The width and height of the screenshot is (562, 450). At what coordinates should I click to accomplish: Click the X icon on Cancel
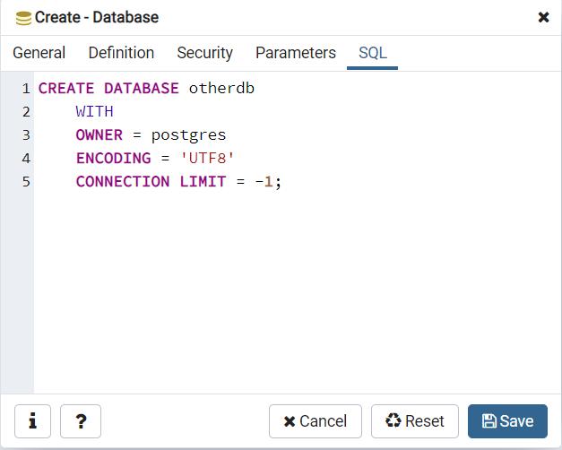290,421
